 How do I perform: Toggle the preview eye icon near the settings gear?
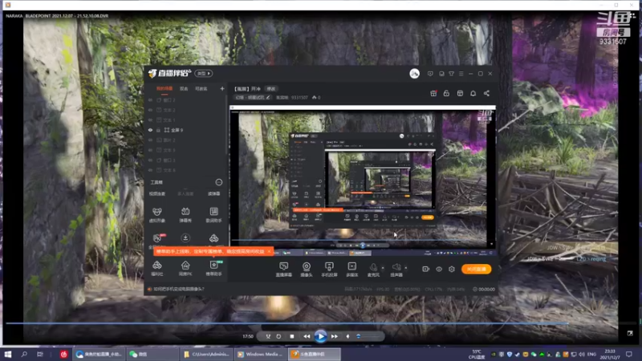[x=439, y=269]
